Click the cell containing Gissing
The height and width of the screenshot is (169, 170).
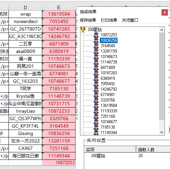[25, 133]
